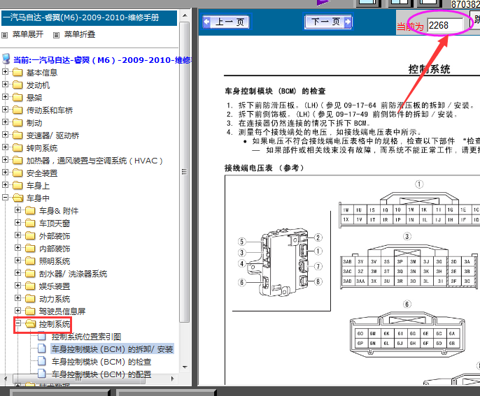Expand the 车顶天窗 subfolder
480x396 pixels.
tap(17, 222)
